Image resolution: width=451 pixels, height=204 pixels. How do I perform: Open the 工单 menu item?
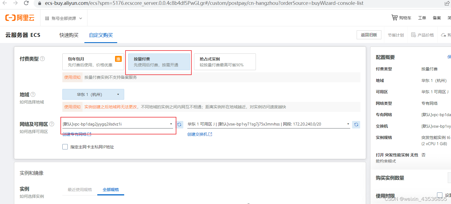click(x=422, y=18)
